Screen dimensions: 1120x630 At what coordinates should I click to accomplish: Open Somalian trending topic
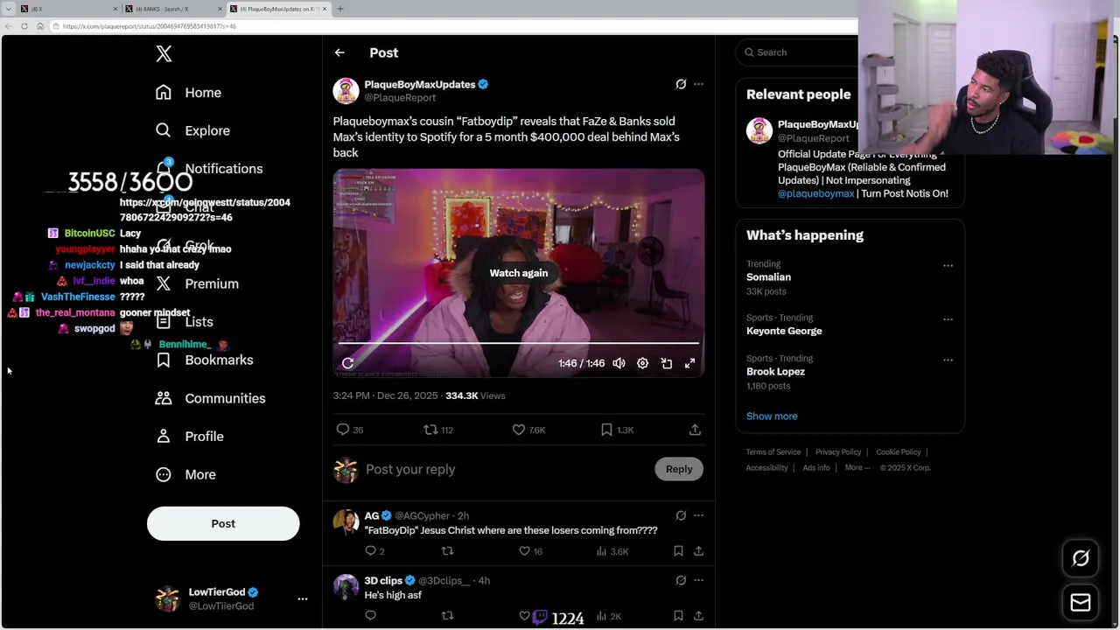[x=768, y=277]
